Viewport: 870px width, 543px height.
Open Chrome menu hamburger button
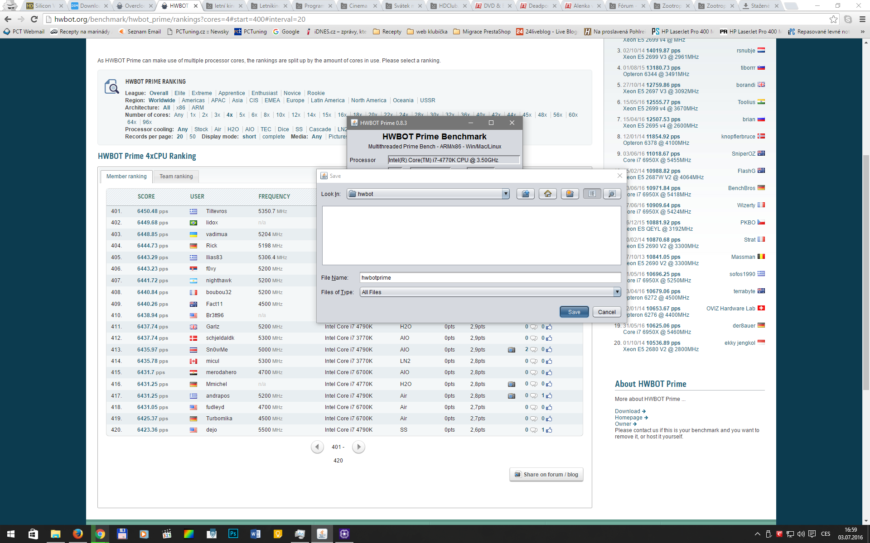coord(862,19)
